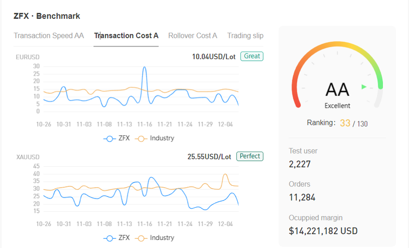This screenshot has width=409, height=248.
Task: Click the Test user count 2,227
Action: [x=300, y=164]
